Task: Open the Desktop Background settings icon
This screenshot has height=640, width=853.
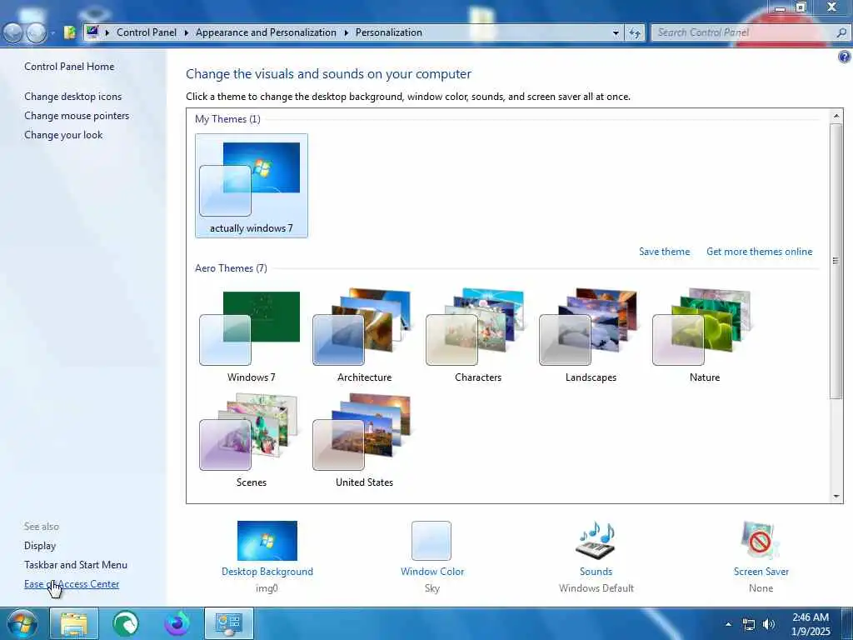Action: 267,540
